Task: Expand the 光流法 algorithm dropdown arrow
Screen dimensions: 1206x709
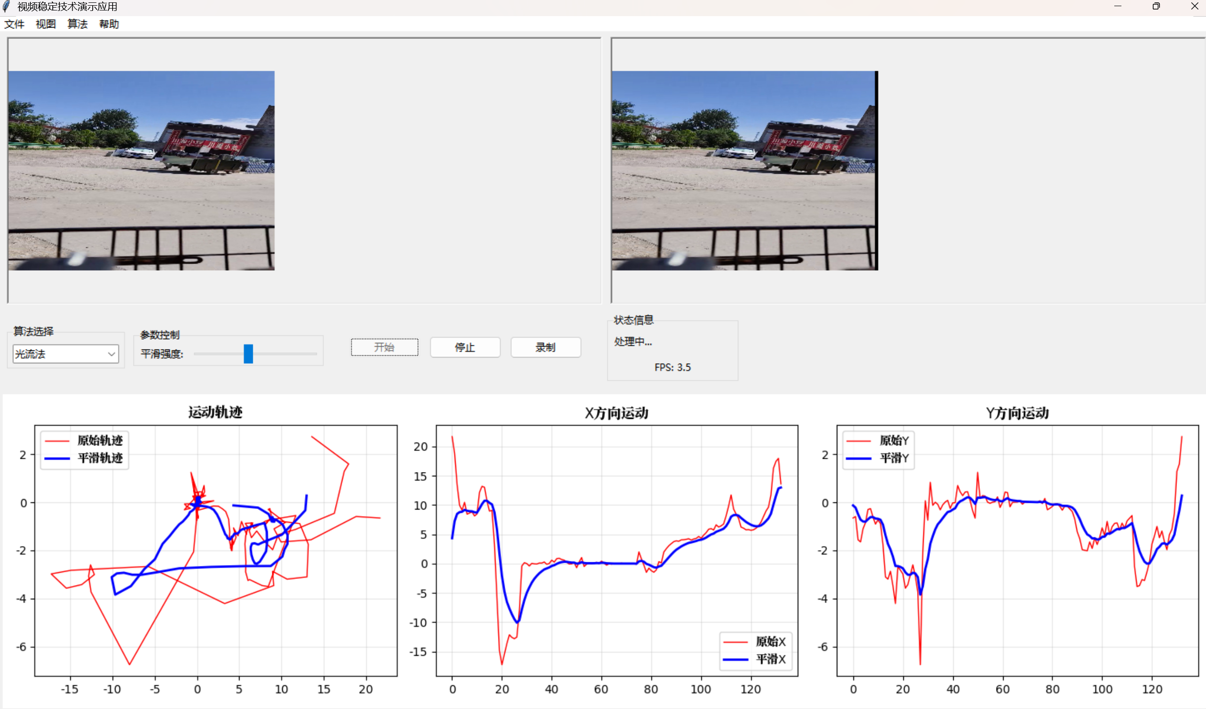Action: coord(112,354)
